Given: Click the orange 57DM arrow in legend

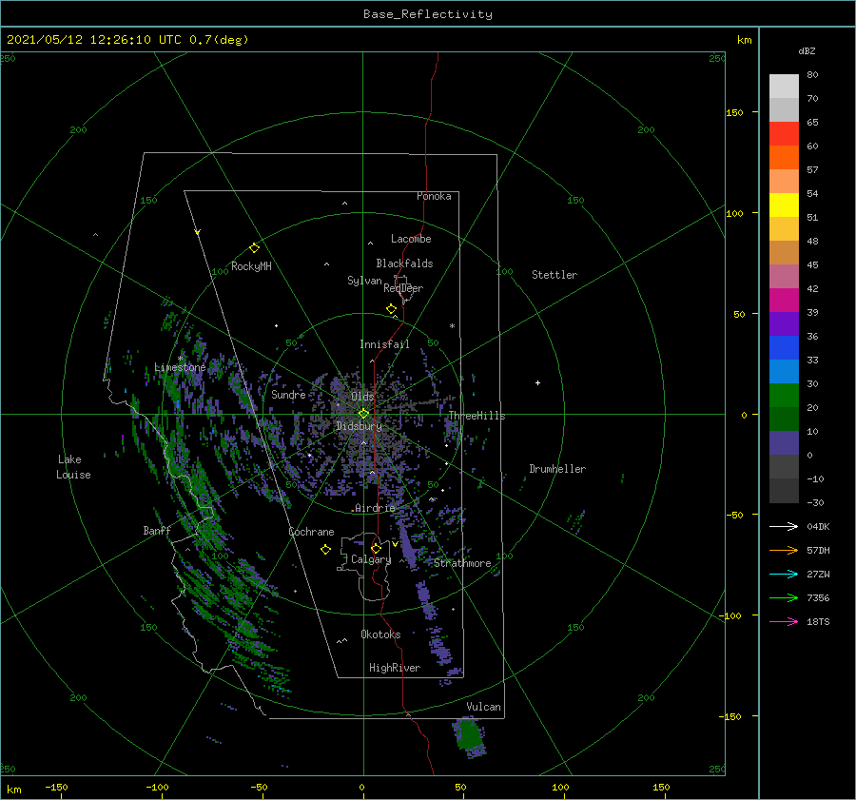Looking at the screenshot, I should pos(784,551).
